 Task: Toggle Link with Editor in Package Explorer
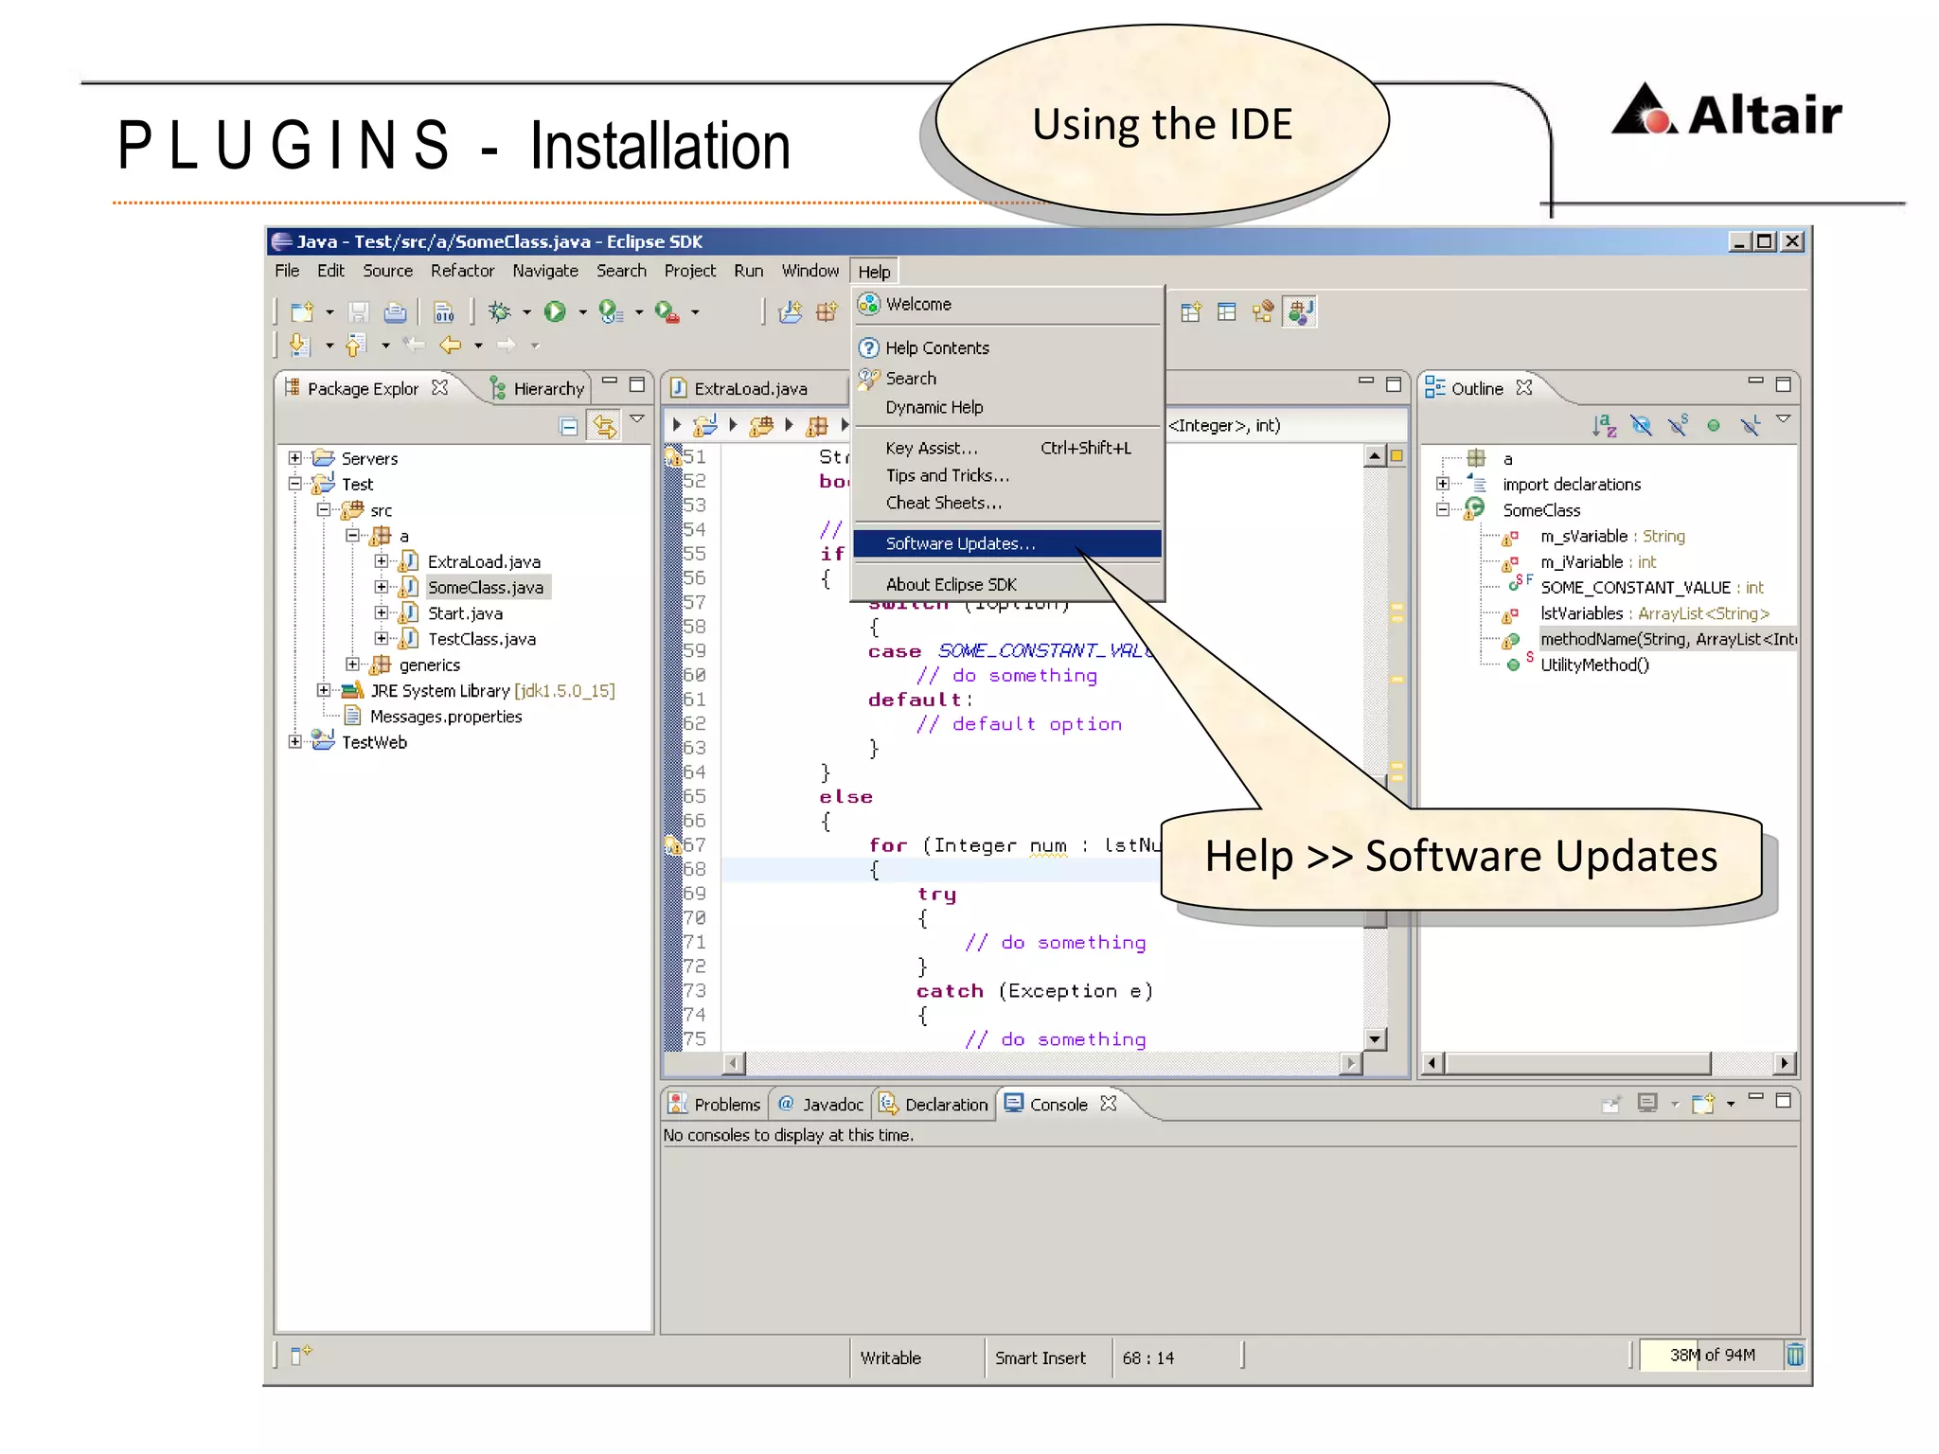604,426
